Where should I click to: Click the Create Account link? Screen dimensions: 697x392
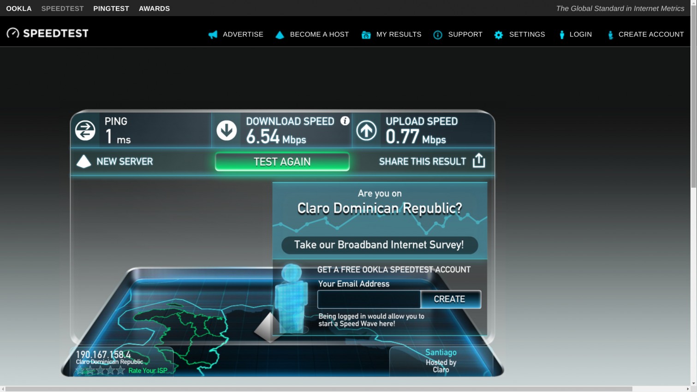point(651,35)
